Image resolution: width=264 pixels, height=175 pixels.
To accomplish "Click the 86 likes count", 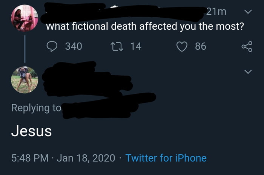I will click(201, 46).
